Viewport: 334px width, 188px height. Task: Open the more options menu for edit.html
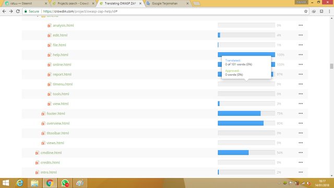(x=301, y=35)
